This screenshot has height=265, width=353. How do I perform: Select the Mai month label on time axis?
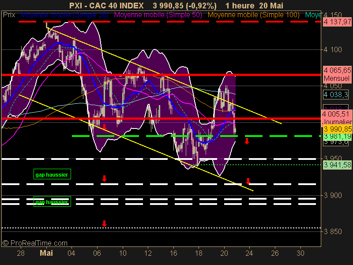click(46, 253)
